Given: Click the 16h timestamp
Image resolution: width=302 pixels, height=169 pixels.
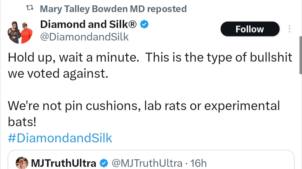Looking at the screenshot, I should coord(200,163).
